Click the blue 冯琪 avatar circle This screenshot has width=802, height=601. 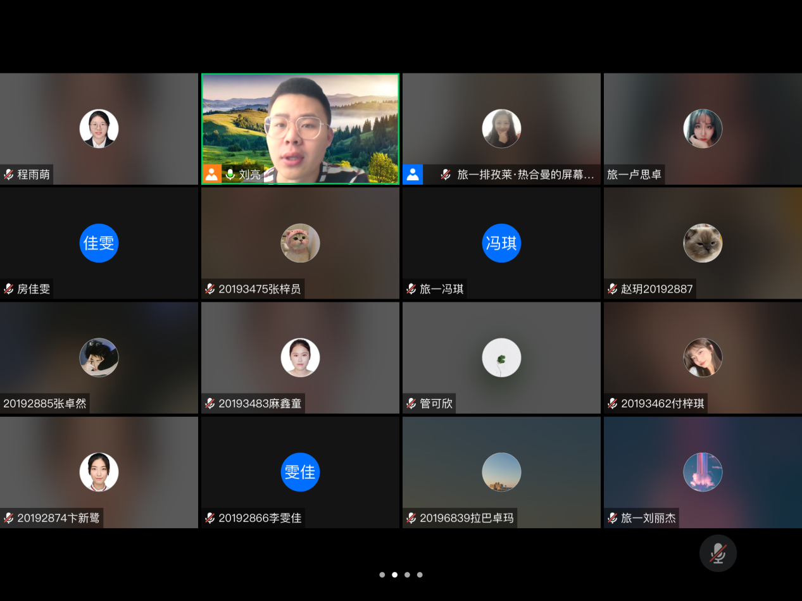(501, 243)
